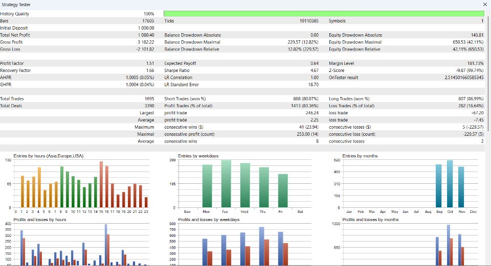Image resolution: width=491 pixels, height=266 pixels.
Task: Select the Expected Payoff value 0.64
Action: pos(315,63)
